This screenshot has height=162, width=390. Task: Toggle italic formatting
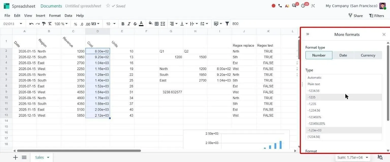pyautogui.click(x=129, y=24)
